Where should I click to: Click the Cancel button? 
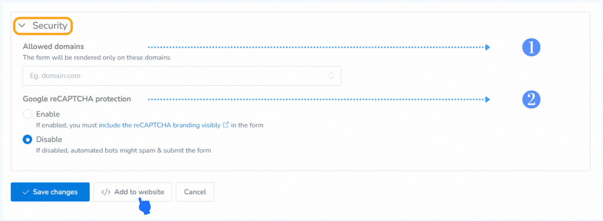[x=195, y=192]
